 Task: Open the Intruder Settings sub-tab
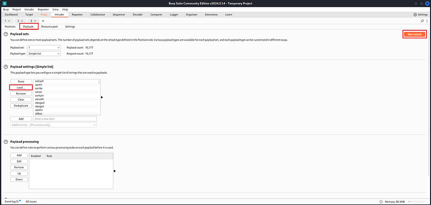point(70,27)
